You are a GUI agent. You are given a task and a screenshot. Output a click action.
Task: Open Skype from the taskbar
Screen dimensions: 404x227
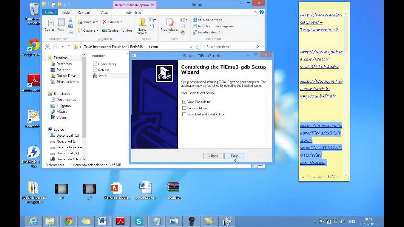[139, 221]
